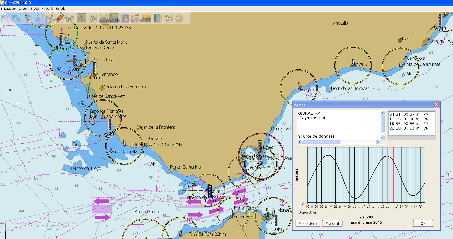Click the print chart icon
453x239 pixels.
pyautogui.click(x=125, y=18)
